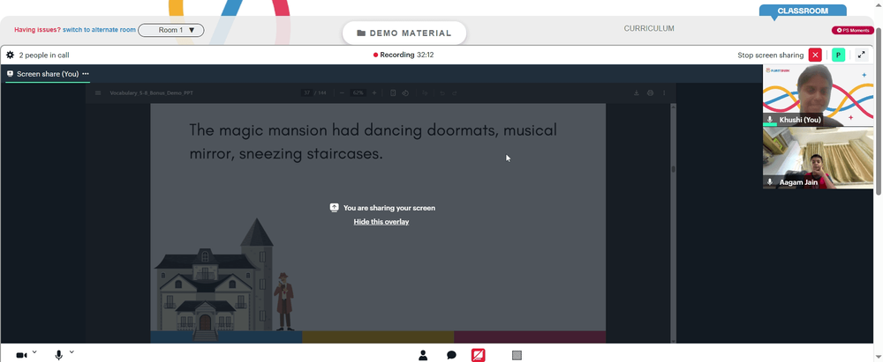Click Hide this overlay link
This screenshot has width=883, height=362.
[x=381, y=222]
